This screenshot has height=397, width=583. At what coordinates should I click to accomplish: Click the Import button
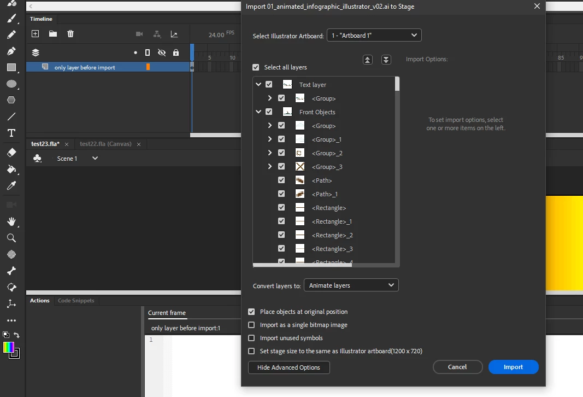(x=513, y=367)
